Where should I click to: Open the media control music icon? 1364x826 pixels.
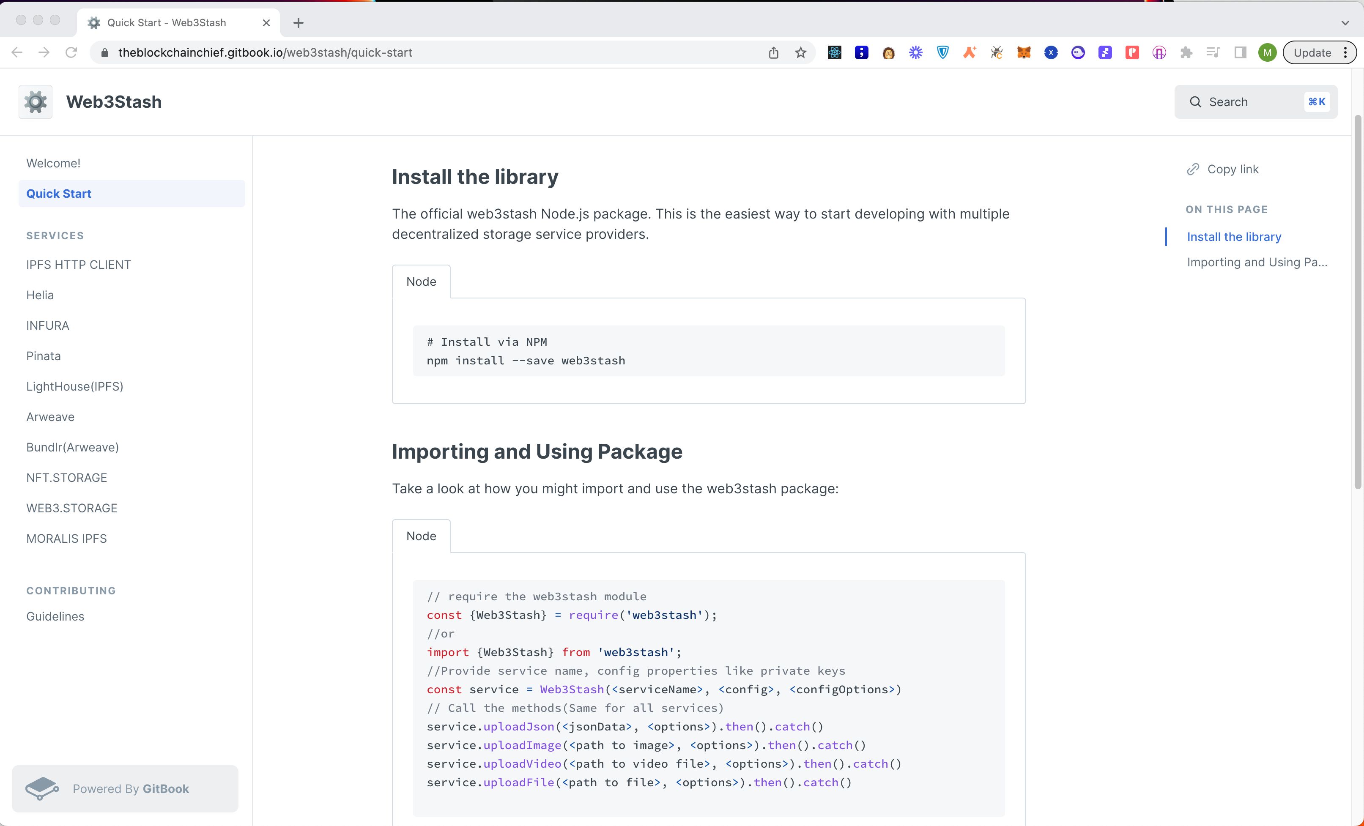(x=1213, y=52)
